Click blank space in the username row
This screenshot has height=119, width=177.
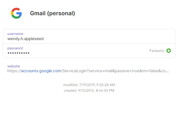point(107,36)
